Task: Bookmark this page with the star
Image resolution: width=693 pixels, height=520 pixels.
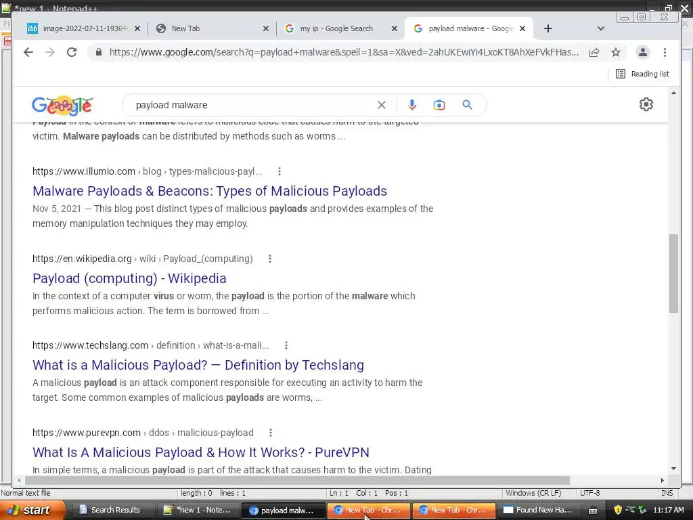Action: [x=616, y=52]
